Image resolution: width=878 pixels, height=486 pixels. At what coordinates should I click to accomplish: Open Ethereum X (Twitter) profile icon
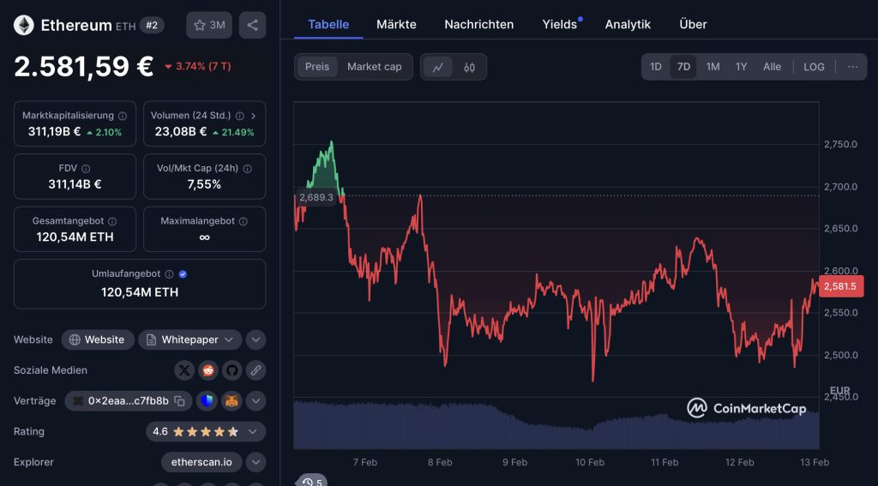pos(184,370)
